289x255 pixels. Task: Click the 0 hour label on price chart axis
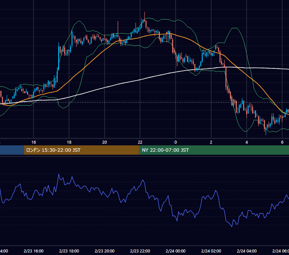[176, 142]
